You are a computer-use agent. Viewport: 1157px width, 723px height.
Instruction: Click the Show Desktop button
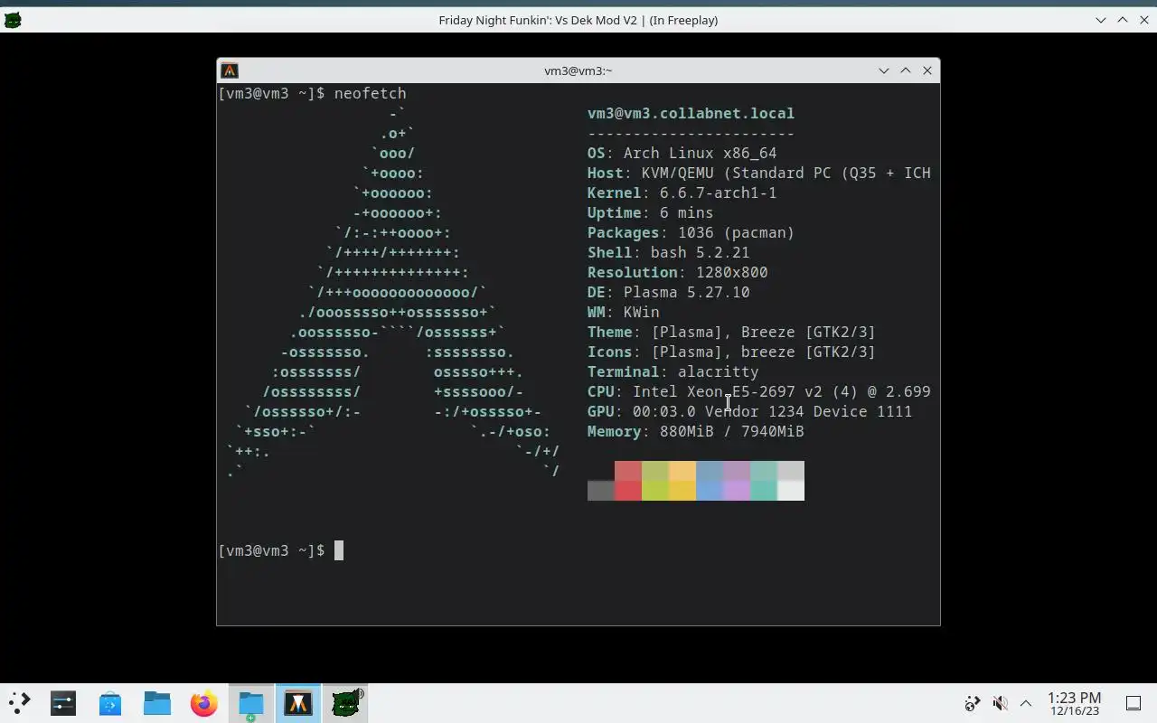[1133, 703]
